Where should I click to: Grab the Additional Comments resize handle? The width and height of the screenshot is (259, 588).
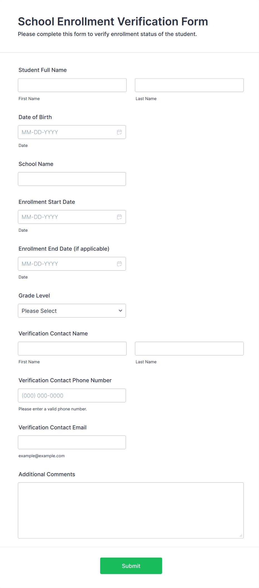point(241,536)
